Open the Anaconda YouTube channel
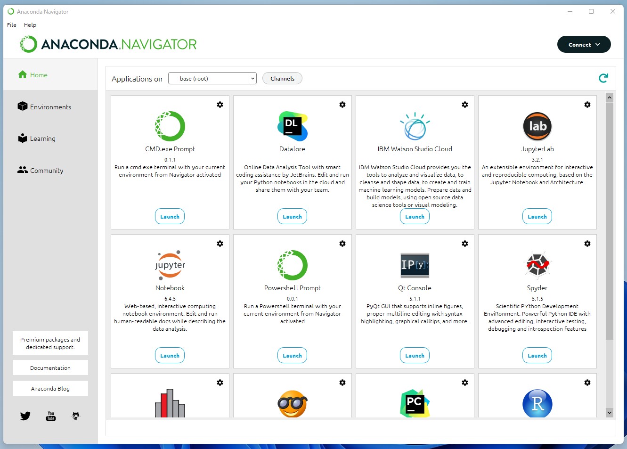Screen dimensions: 627x449 point(51,416)
